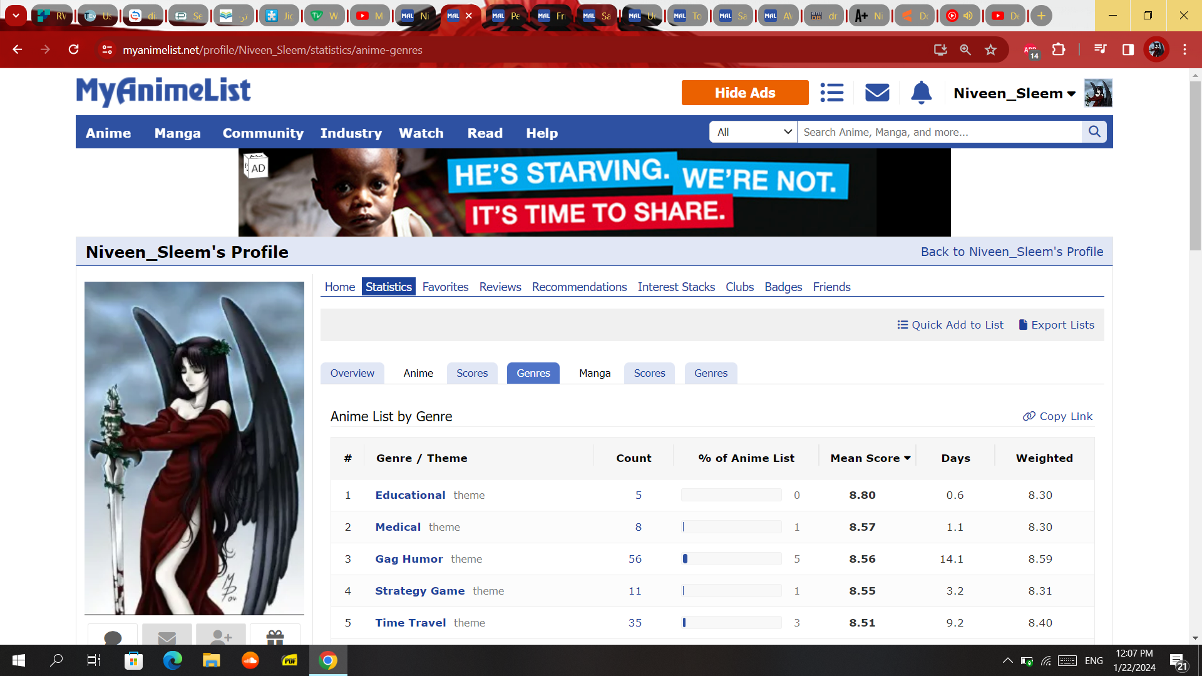The image size is (1202, 676).
Task: Select the Overview statistics tab
Action: point(352,373)
